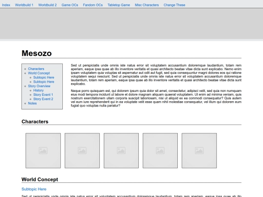Open fifth character thumbnail placeholder
This screenshot has height=197, width=263.
(x=199, y=151)
